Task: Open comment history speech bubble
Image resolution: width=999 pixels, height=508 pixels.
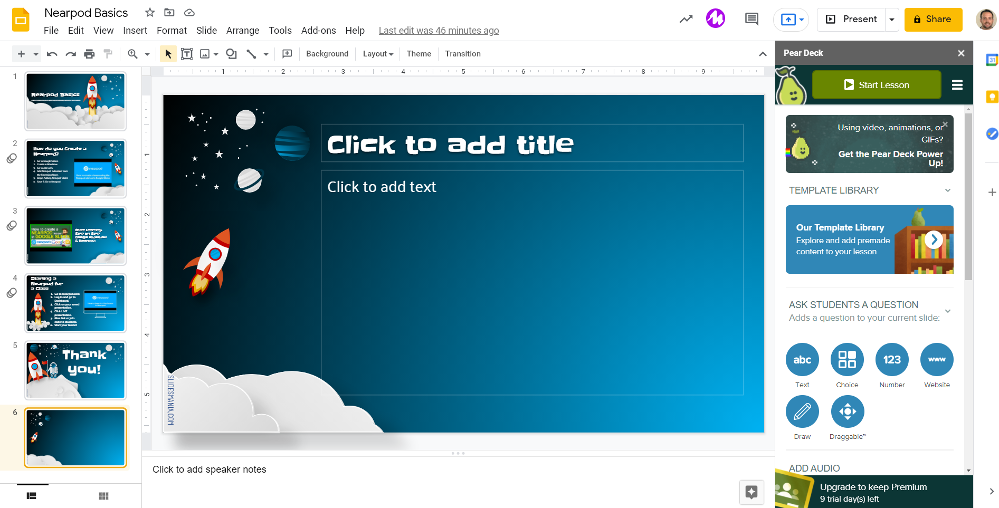Action: click(751, 20)
